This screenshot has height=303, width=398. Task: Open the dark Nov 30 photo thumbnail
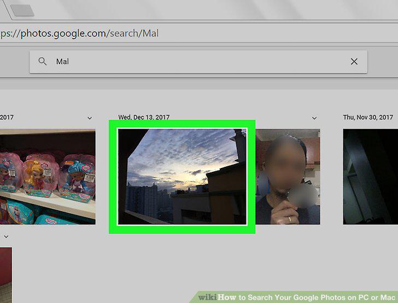[370, 177]
